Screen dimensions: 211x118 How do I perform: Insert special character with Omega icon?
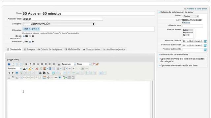pos(83,69)
